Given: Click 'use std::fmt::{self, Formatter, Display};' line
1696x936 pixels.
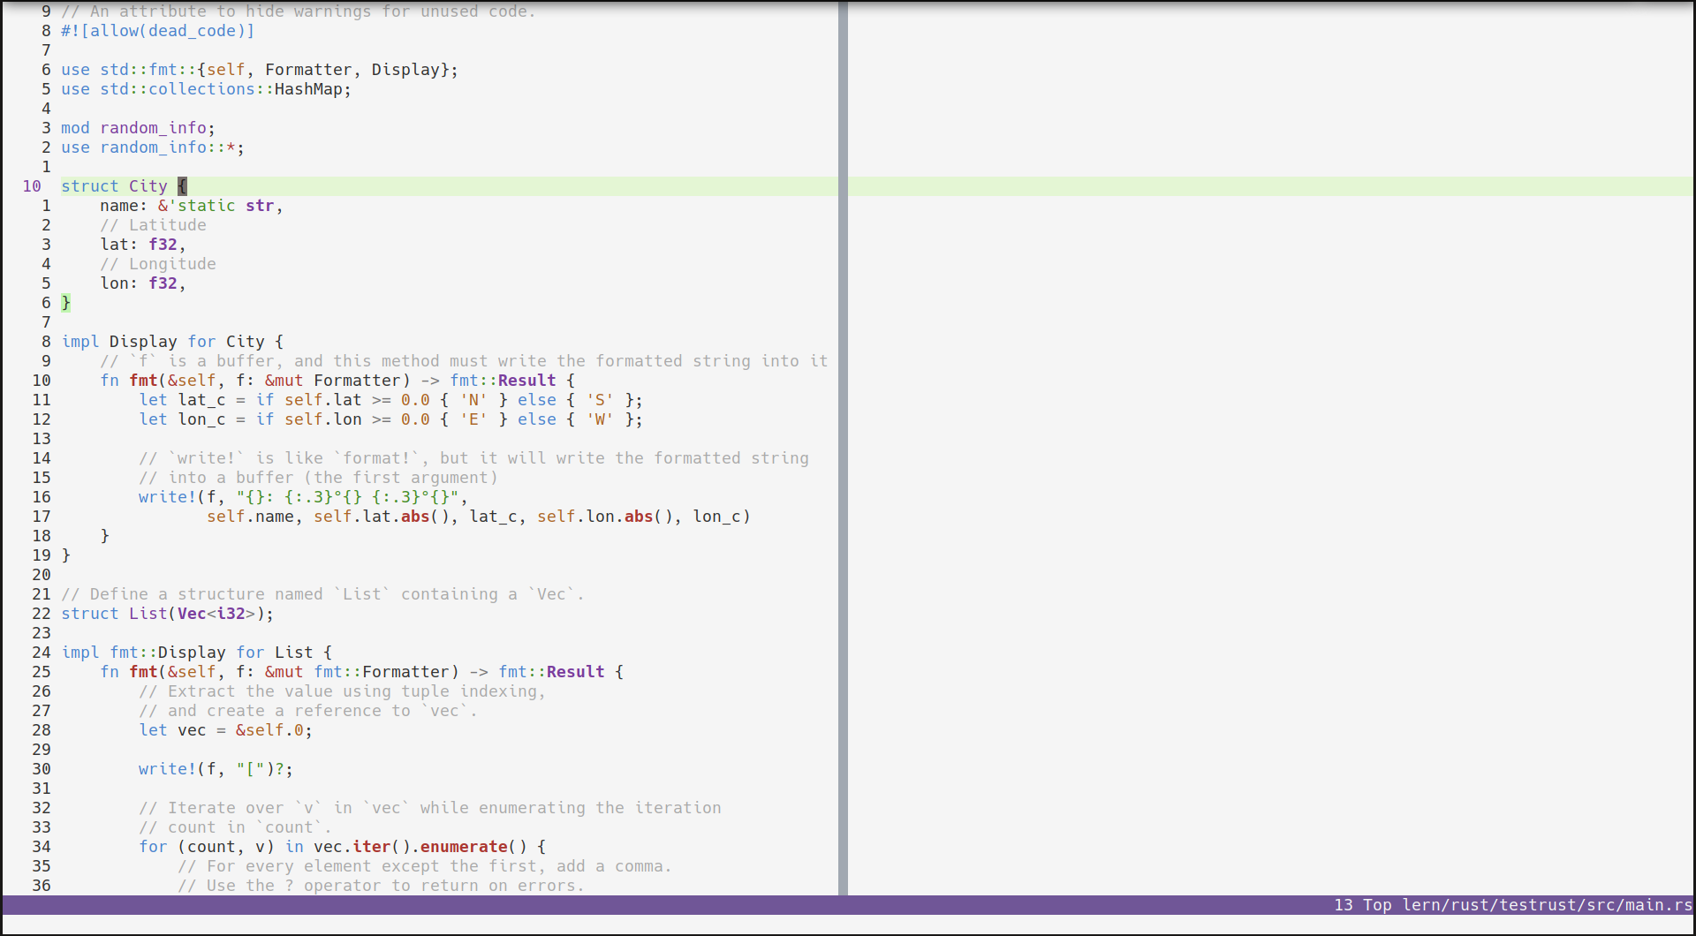Looking at the screenshot, I should click(x=260, y=70).
